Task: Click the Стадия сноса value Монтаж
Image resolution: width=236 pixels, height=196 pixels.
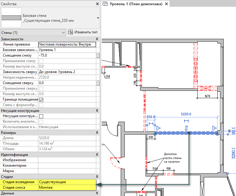Action: 67,187
